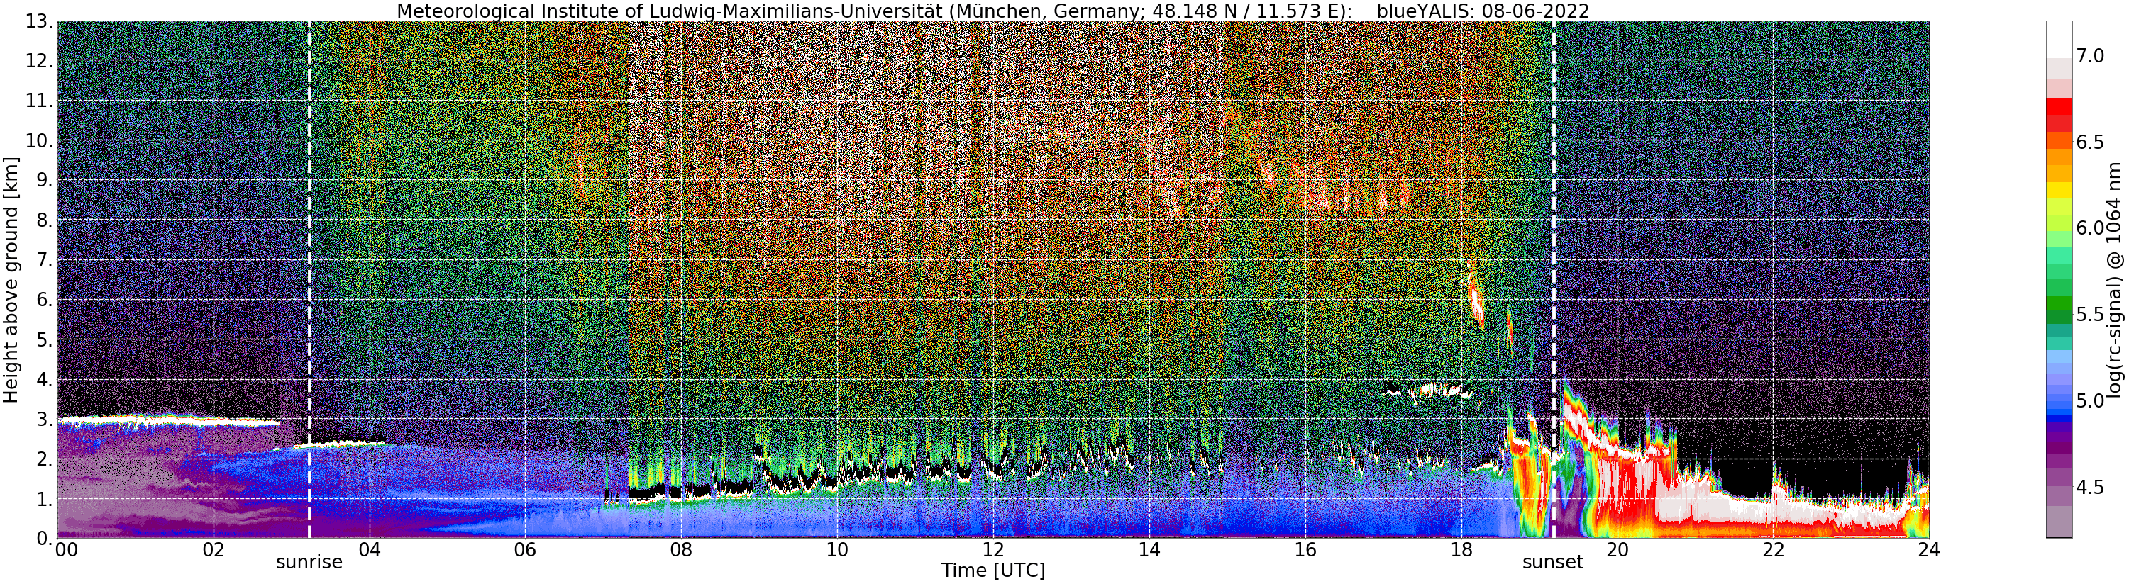Click the '06' time tick label

click(525, 550)
